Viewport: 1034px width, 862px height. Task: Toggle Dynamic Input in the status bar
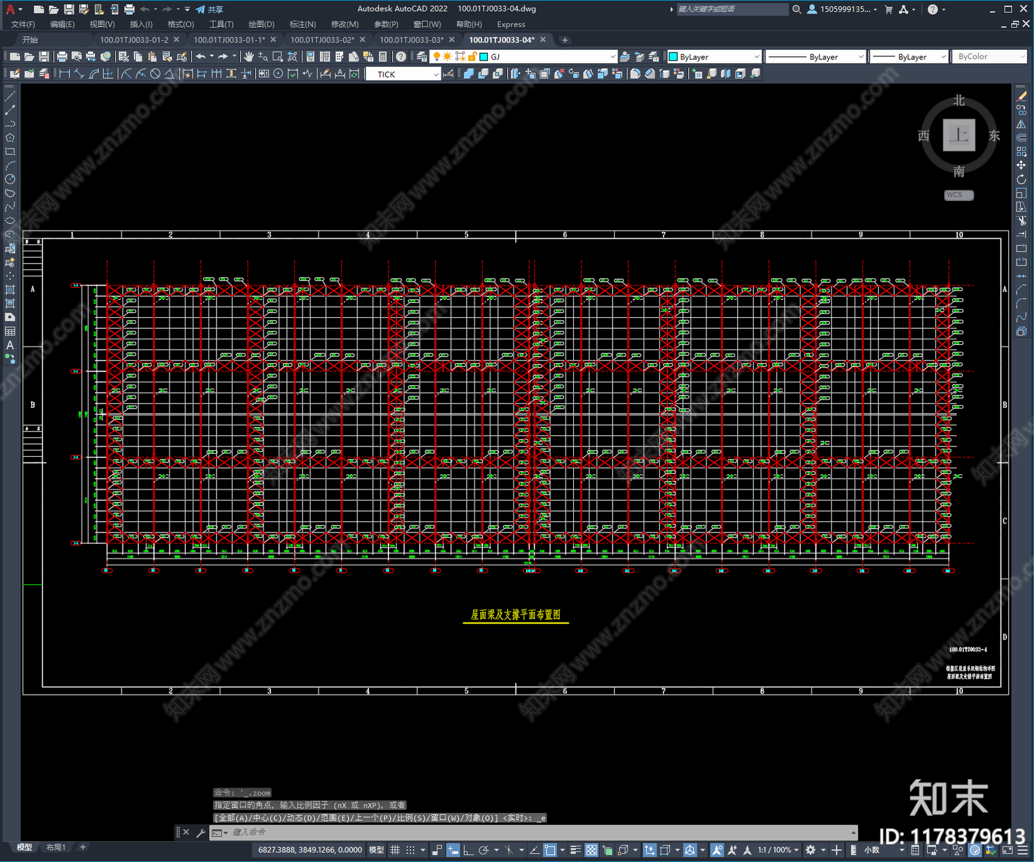coord(453,850)
